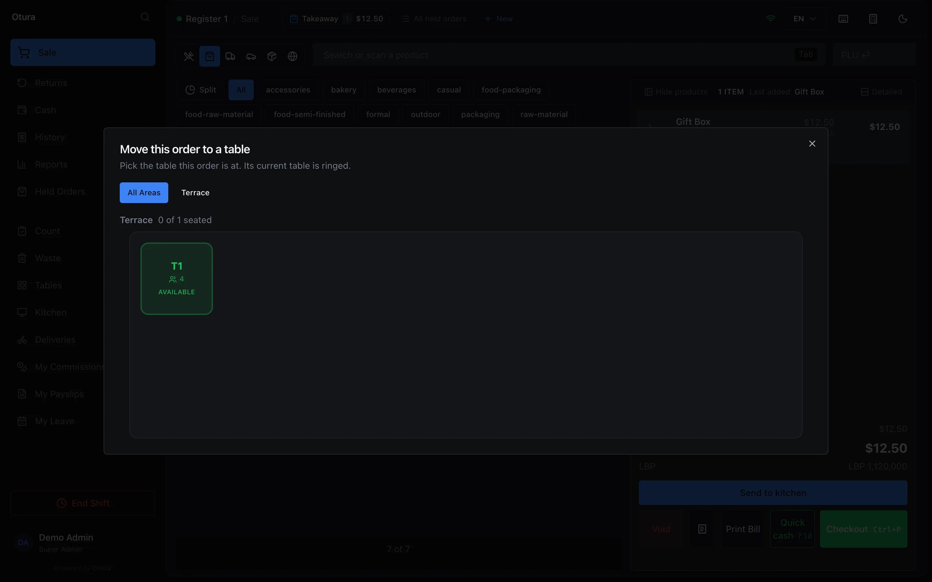Image resolution: width=932 pixels, height=582 pixels.
Task: Send order to kitchen
Action: pyautogui.click(x=773, y=493)
